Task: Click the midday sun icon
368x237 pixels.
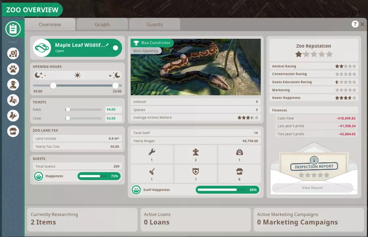Action: click(x=78, y=75)
